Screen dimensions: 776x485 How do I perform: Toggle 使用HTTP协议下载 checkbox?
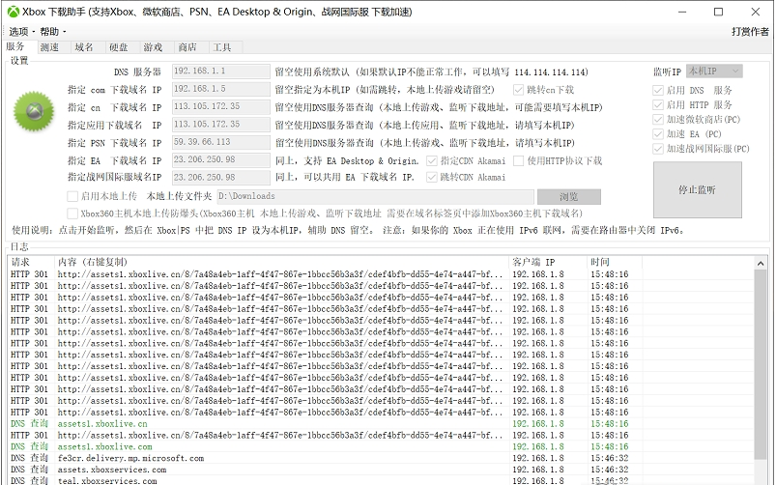[519, 160]
